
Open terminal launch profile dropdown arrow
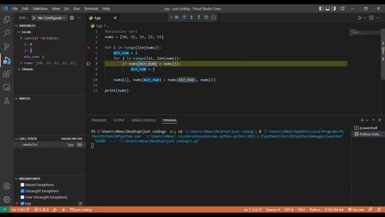pyautogui.click(x=367, y=121)
